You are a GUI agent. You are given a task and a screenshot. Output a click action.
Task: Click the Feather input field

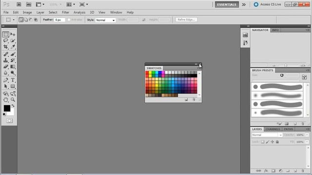click(59, 20)
